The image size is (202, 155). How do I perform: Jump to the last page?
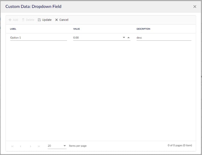point(39,146)
